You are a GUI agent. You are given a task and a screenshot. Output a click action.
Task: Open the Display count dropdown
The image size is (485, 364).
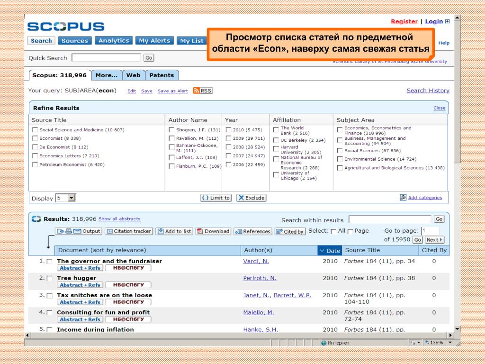pyautogui.click(x=72, y=198)
